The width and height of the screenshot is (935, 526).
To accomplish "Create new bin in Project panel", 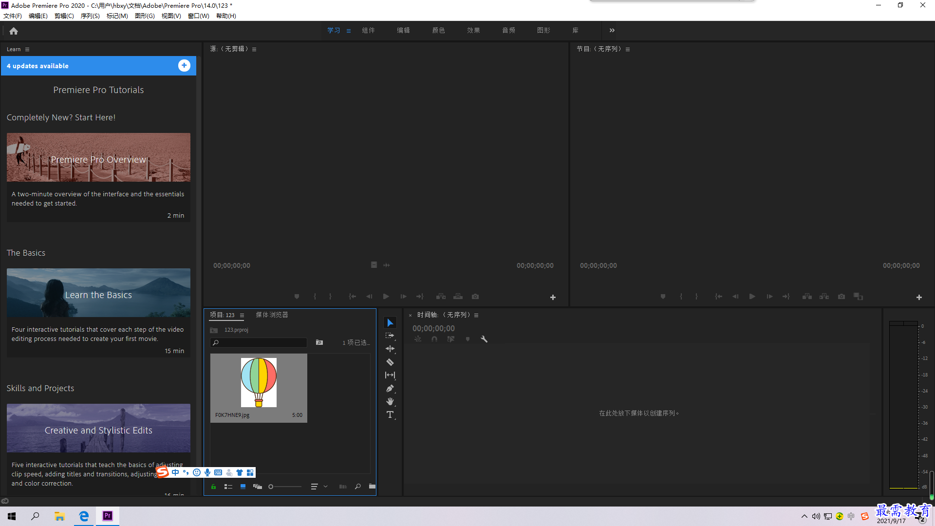I will [372, 487].
